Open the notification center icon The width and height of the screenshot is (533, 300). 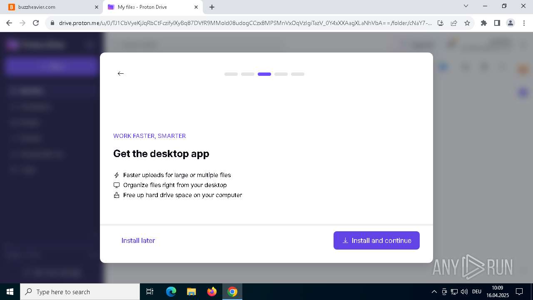click(519, 292)
